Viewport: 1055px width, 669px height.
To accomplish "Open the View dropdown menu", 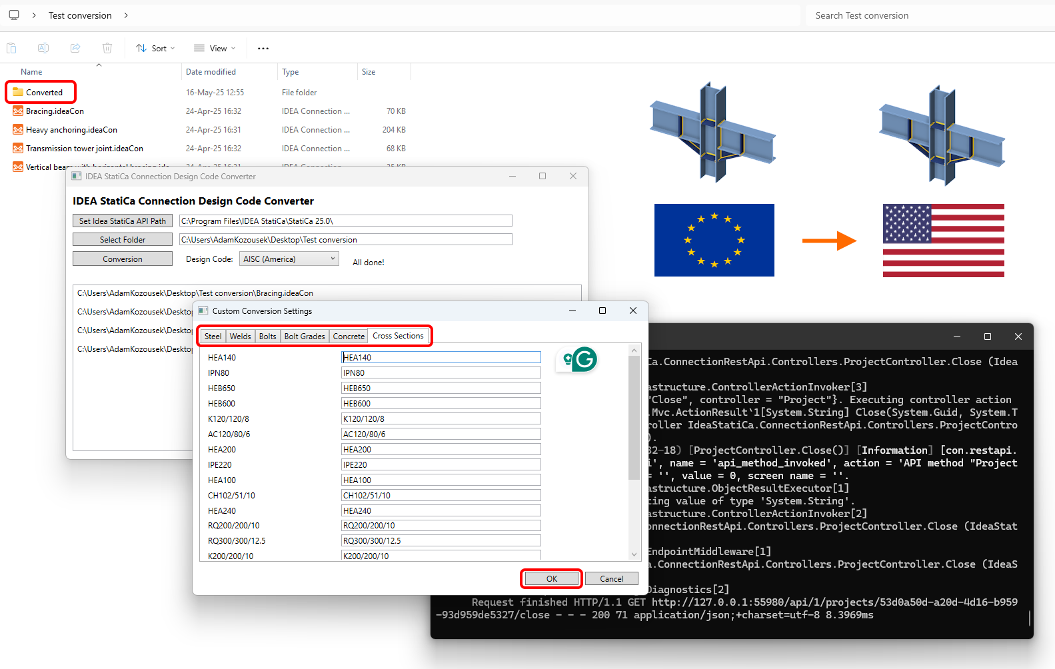I will pos(215,48).
